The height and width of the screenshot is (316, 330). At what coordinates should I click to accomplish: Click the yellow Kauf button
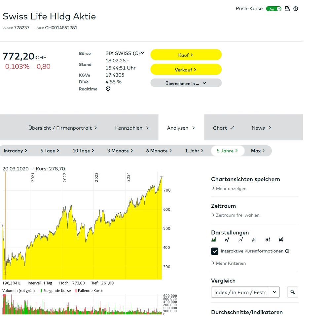[x=186, y=54]
